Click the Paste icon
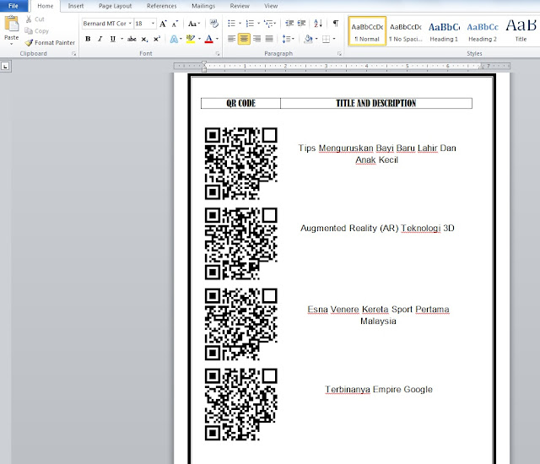Image resolution: width=540 pixels, height=464 pixels. tap(11, 24)
